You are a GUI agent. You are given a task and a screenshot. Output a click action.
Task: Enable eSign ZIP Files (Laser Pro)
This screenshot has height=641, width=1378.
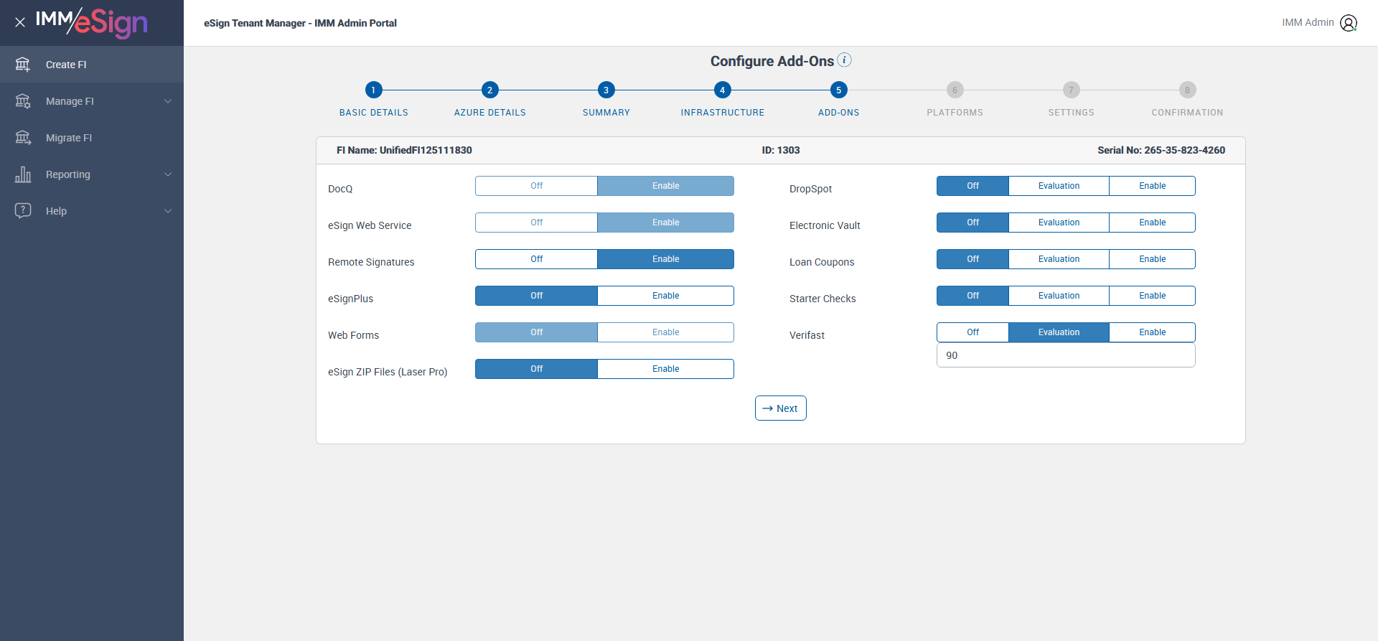pyautogui.click(x=665, y=369)
